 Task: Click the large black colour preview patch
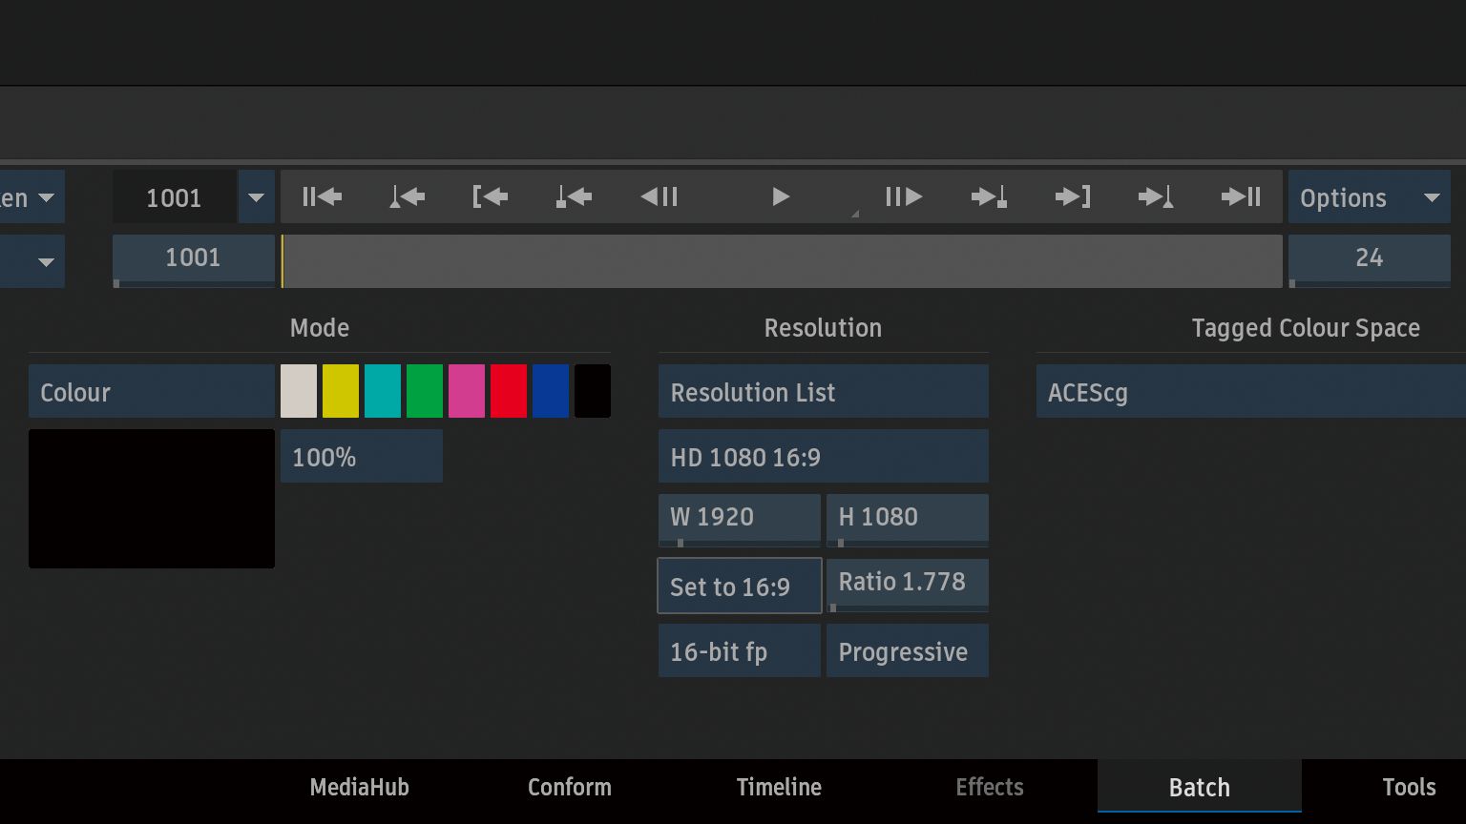coord(152,499)
